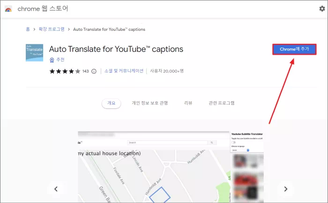
Task: Toggle the subtitle translation switch in preview
Action: pyautogui.click(x=233, y=142)
